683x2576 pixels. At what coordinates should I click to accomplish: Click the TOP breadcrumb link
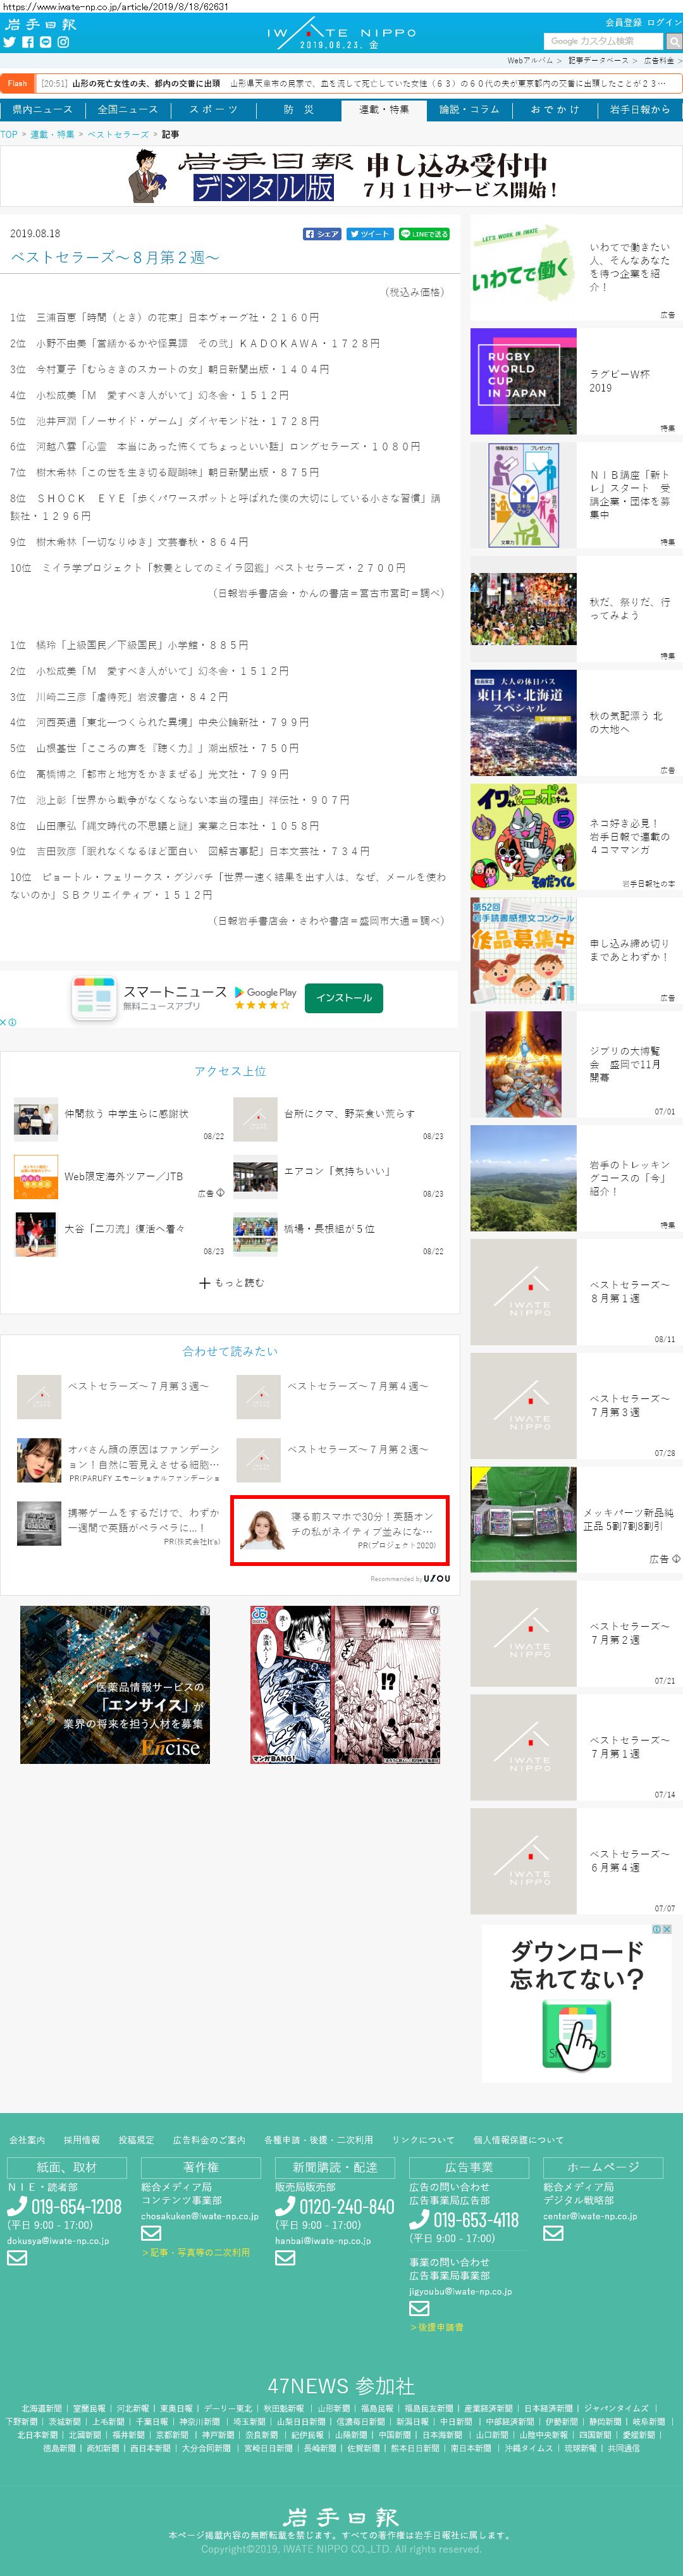pos(9,134)
